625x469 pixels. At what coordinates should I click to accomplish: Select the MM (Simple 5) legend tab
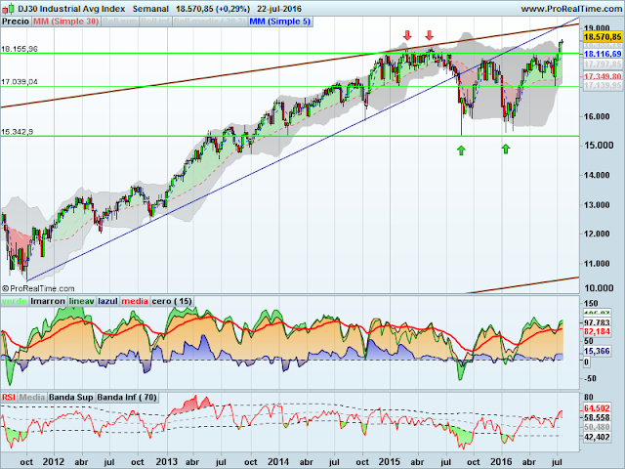pyautogui.click(x=280, y=21)
